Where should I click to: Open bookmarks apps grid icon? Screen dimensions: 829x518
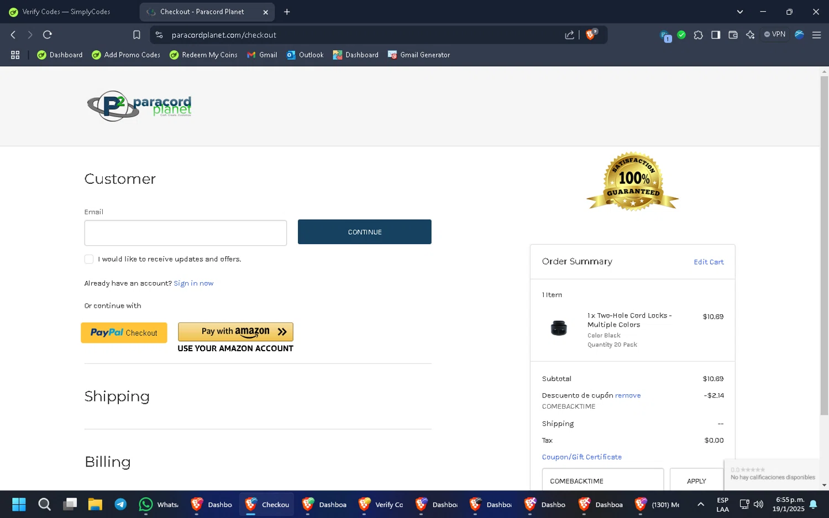tap(15, 55)
